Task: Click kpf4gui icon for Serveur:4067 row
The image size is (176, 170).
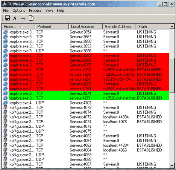Action: click(5, 164)
